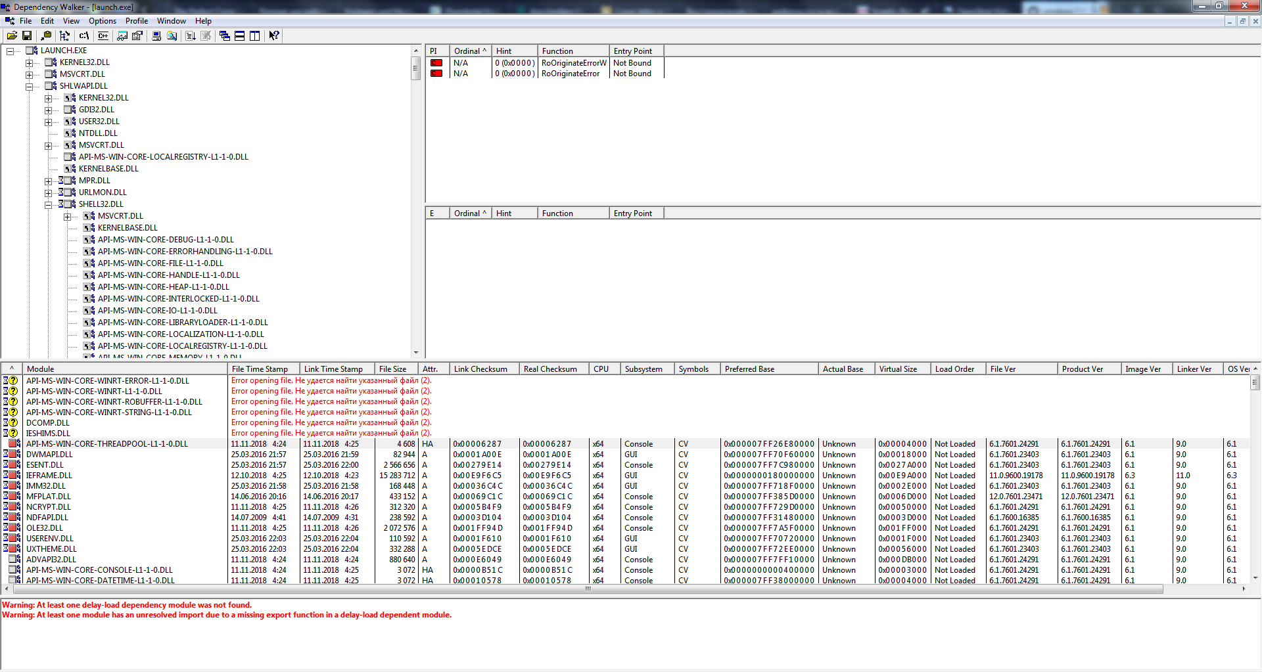Save the current module session
The height and width of the screenshot is (672, 1262).
pyautogui.click(x=27, y=35)
